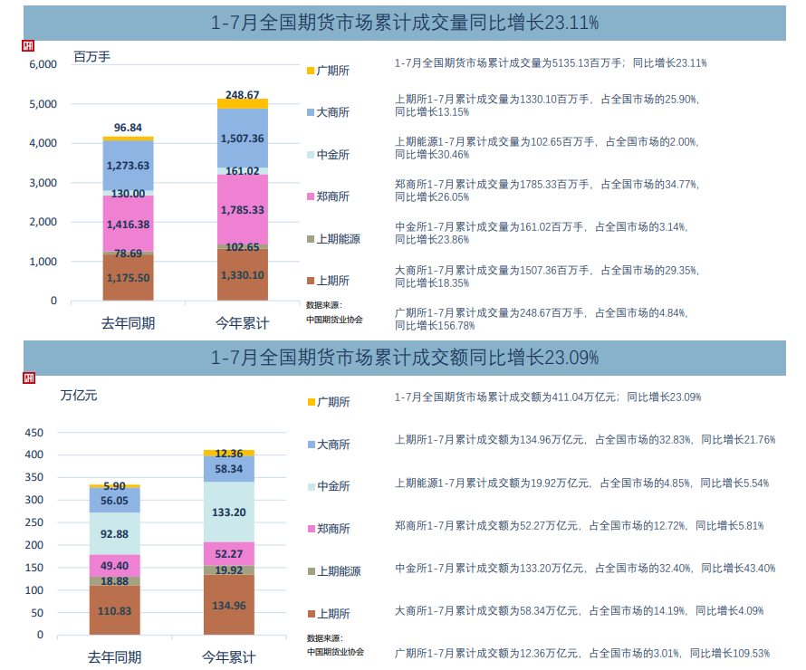Select the bar segment labeled 133.20
Screen dimensions: 806x670
[x=229, y=512]
